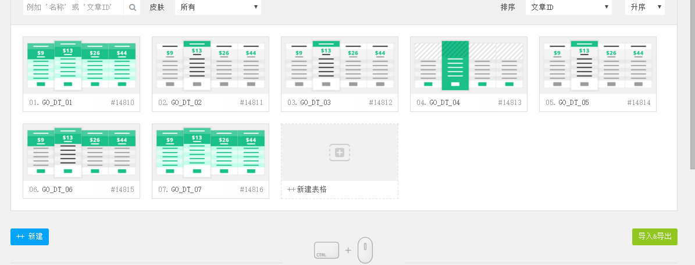Click the green 导入&导出 button
The height and width of the screenshot is (265, 695).
coord(654,237)
